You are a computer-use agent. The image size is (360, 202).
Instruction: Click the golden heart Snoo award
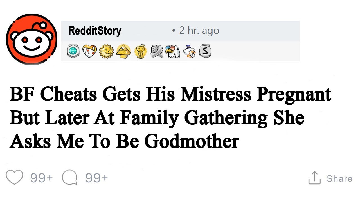89,51
